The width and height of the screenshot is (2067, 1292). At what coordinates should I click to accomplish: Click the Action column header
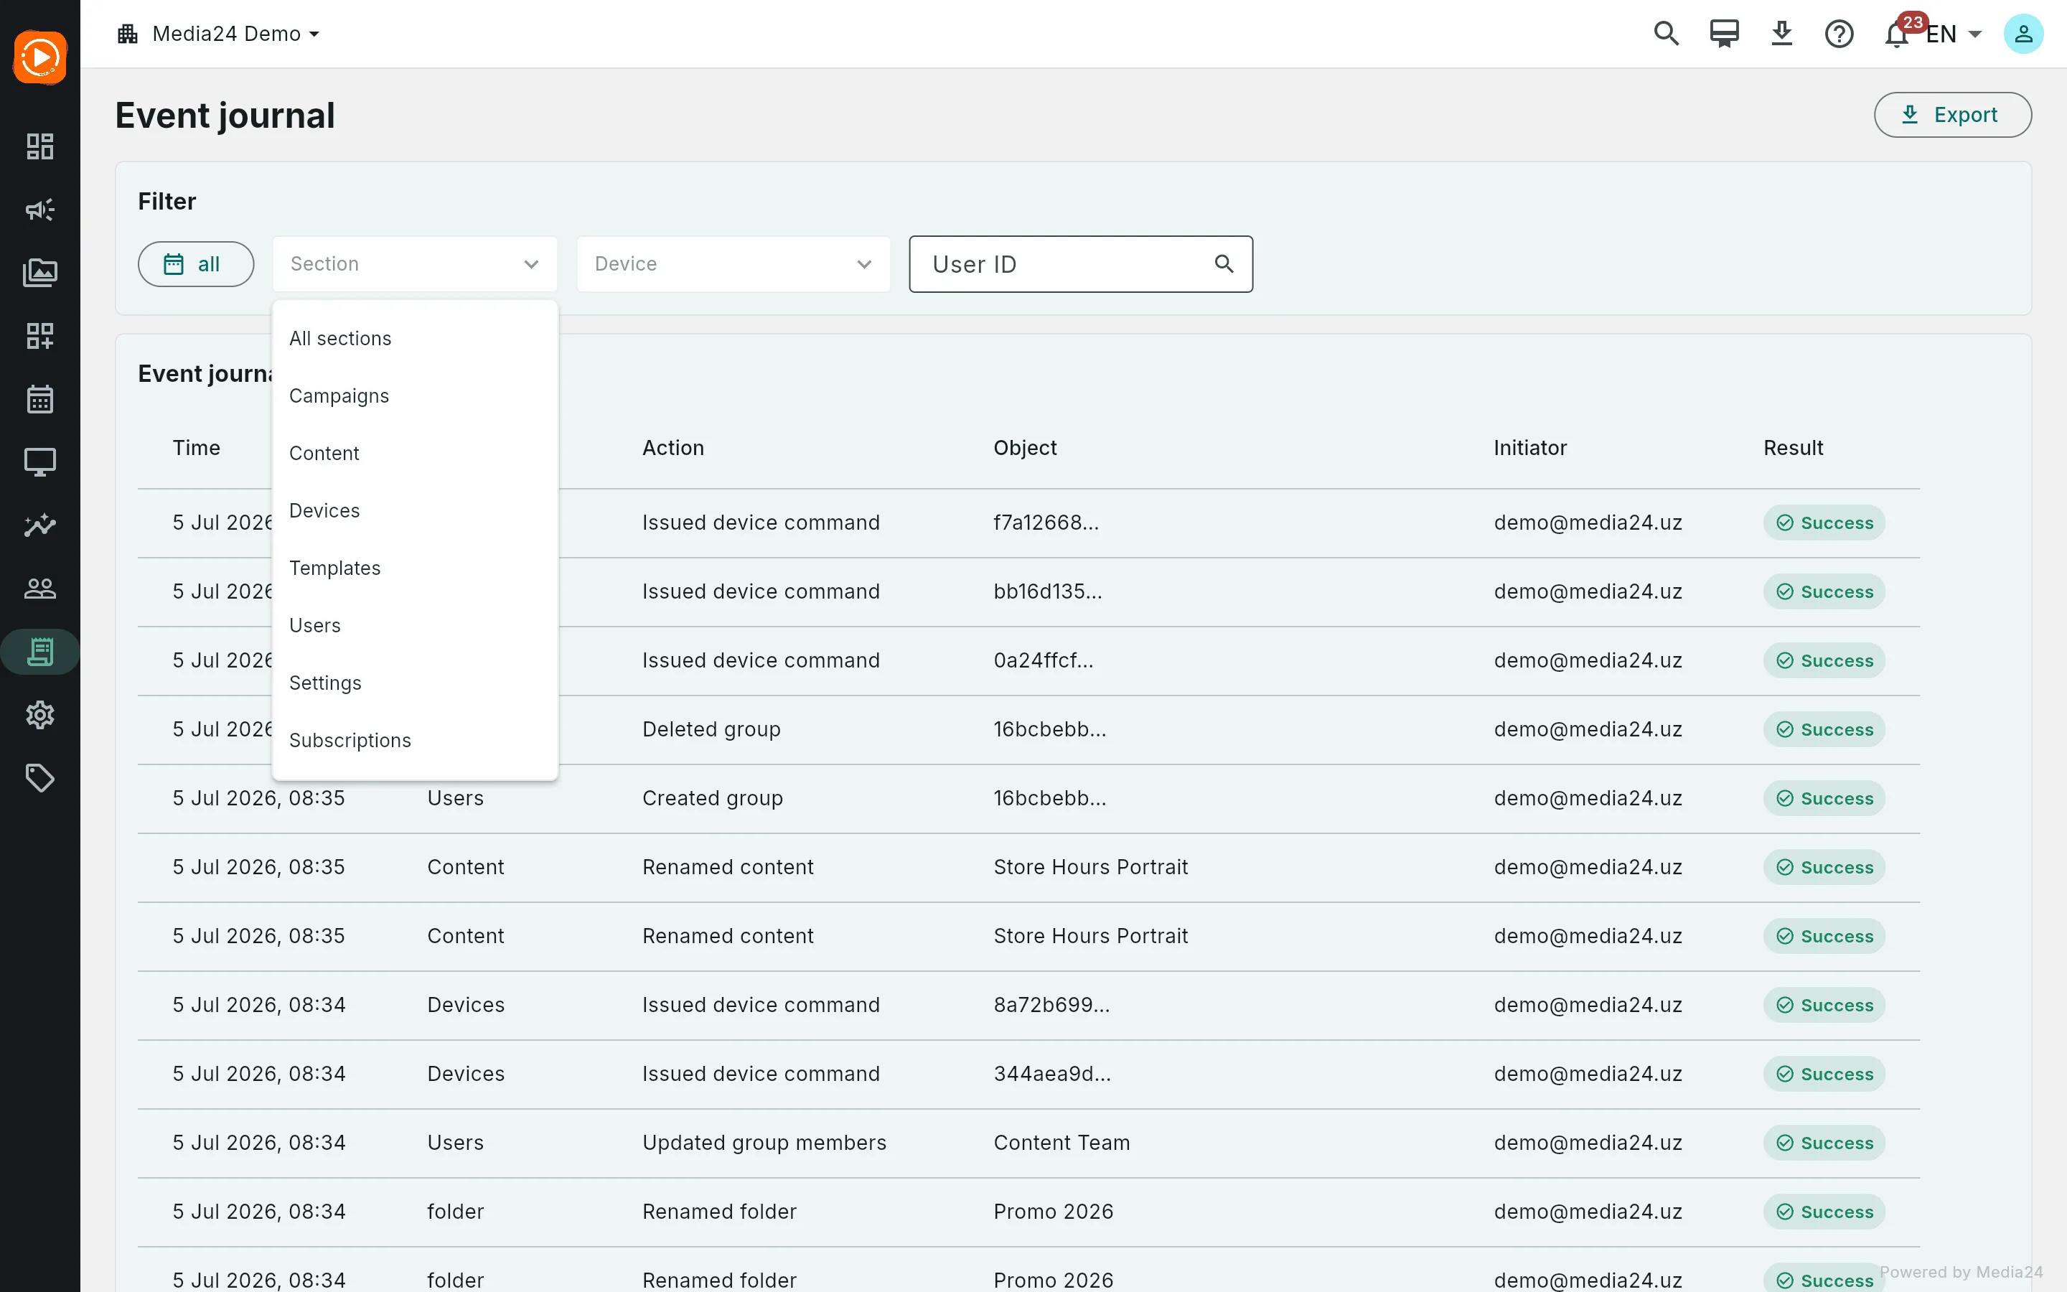[673, 448]
